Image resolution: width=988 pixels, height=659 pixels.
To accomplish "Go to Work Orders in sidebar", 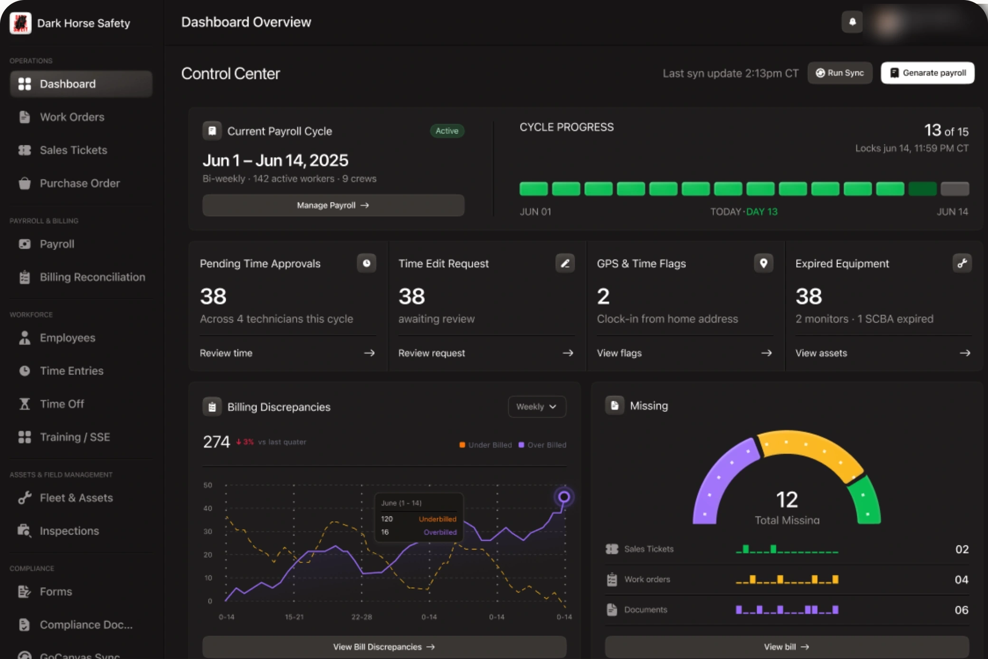I will 81,117.
